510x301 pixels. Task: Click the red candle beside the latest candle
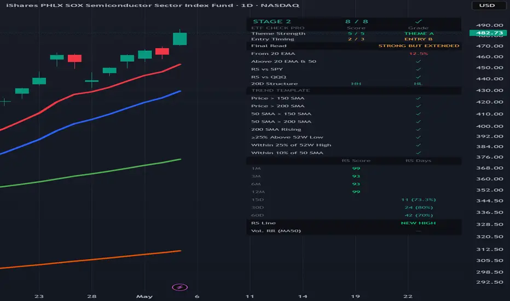click(x=162, y=51)
